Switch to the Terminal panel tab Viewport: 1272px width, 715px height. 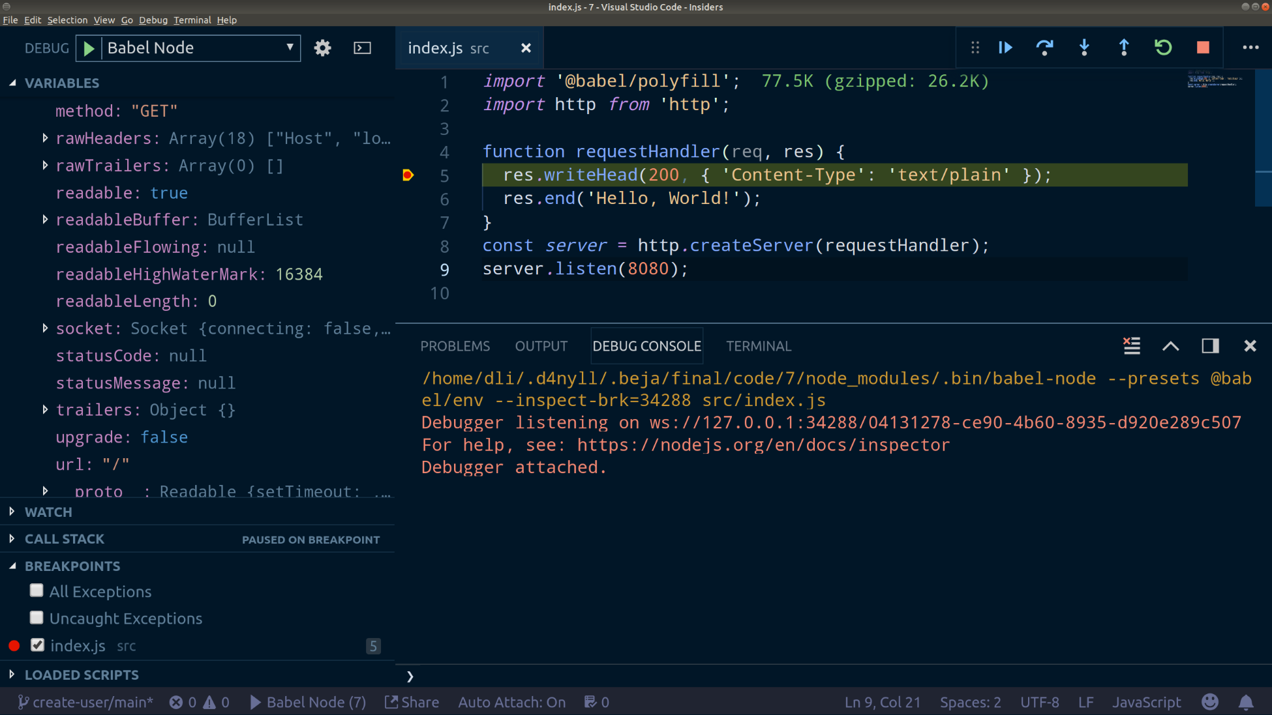coord(758,346)
